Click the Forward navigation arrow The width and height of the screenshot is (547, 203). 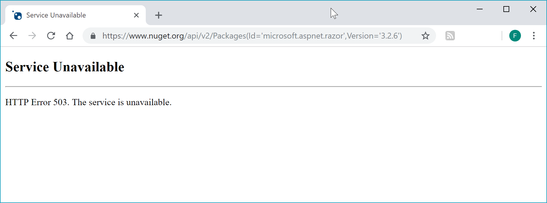click(32, 36)
